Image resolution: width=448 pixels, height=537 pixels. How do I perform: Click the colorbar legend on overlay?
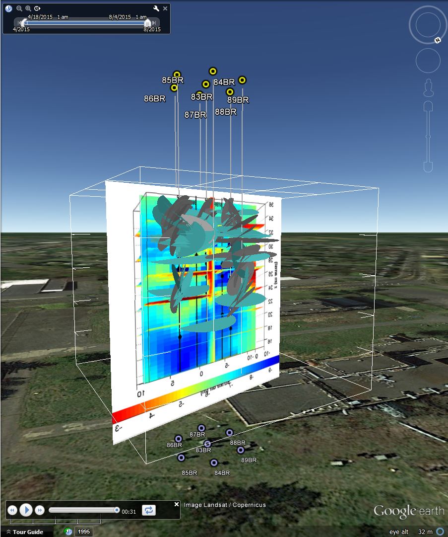(x=195, y=390)
